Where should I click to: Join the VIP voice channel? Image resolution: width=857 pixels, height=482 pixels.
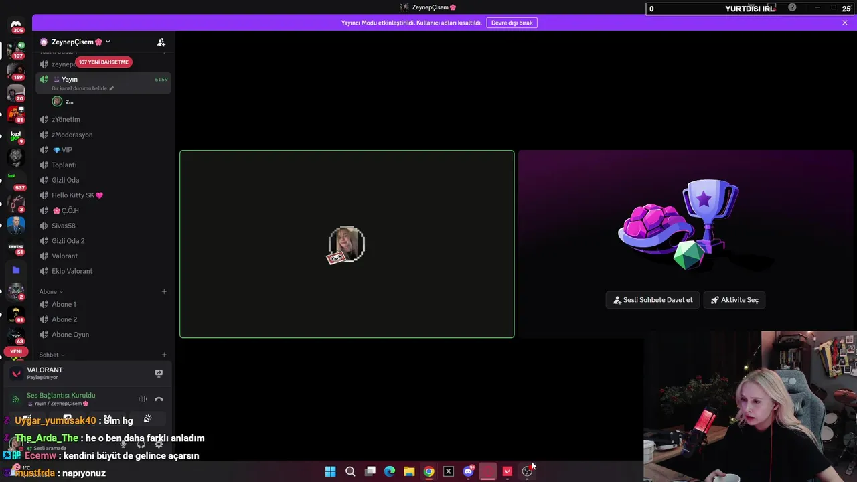coord(102,150)
